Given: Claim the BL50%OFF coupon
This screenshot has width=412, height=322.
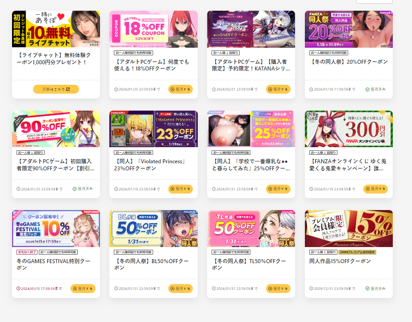Looking at the screenshot, I should point(180,289).
